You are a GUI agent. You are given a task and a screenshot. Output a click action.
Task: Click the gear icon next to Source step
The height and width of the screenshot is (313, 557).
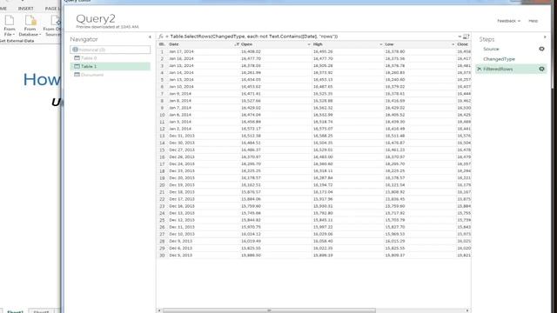click(541, 49)
